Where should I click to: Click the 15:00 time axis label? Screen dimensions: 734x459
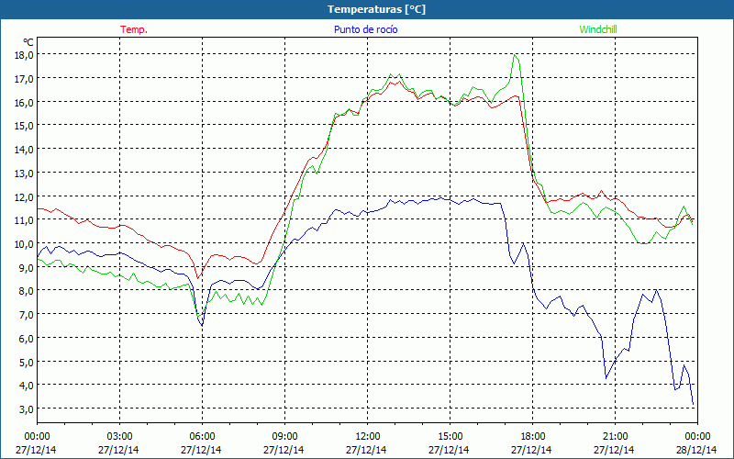450,437
